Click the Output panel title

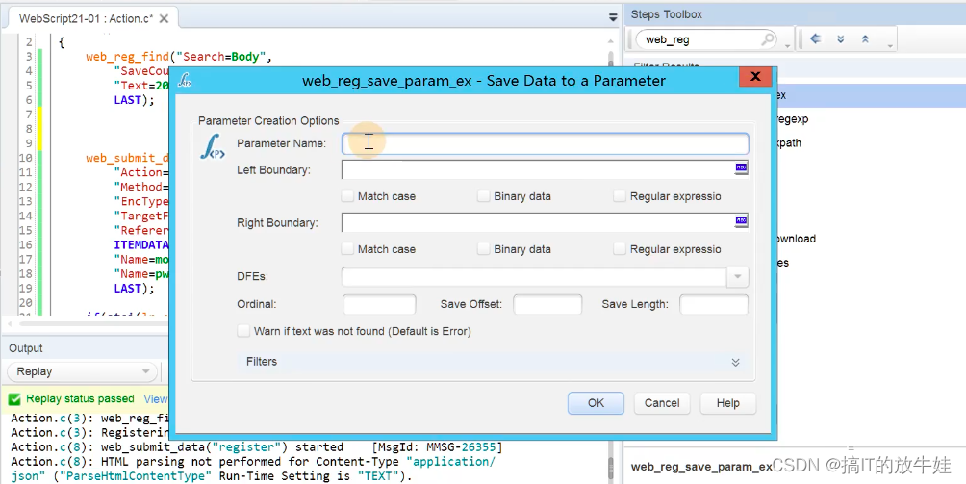[x=26, y=348]
